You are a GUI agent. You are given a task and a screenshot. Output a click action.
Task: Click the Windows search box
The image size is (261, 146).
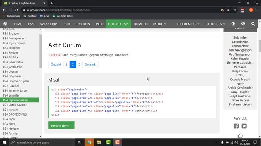click(42, 142)
